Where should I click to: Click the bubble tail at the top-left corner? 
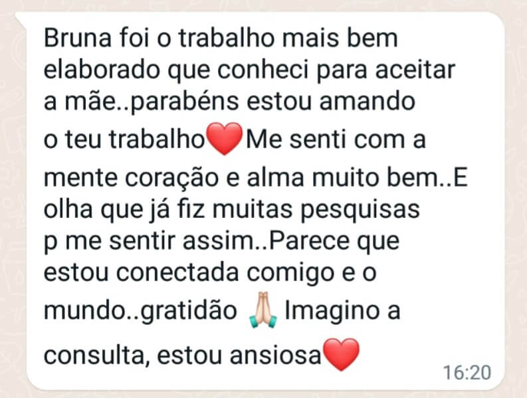pyautogui.click(x=21, y=20)
